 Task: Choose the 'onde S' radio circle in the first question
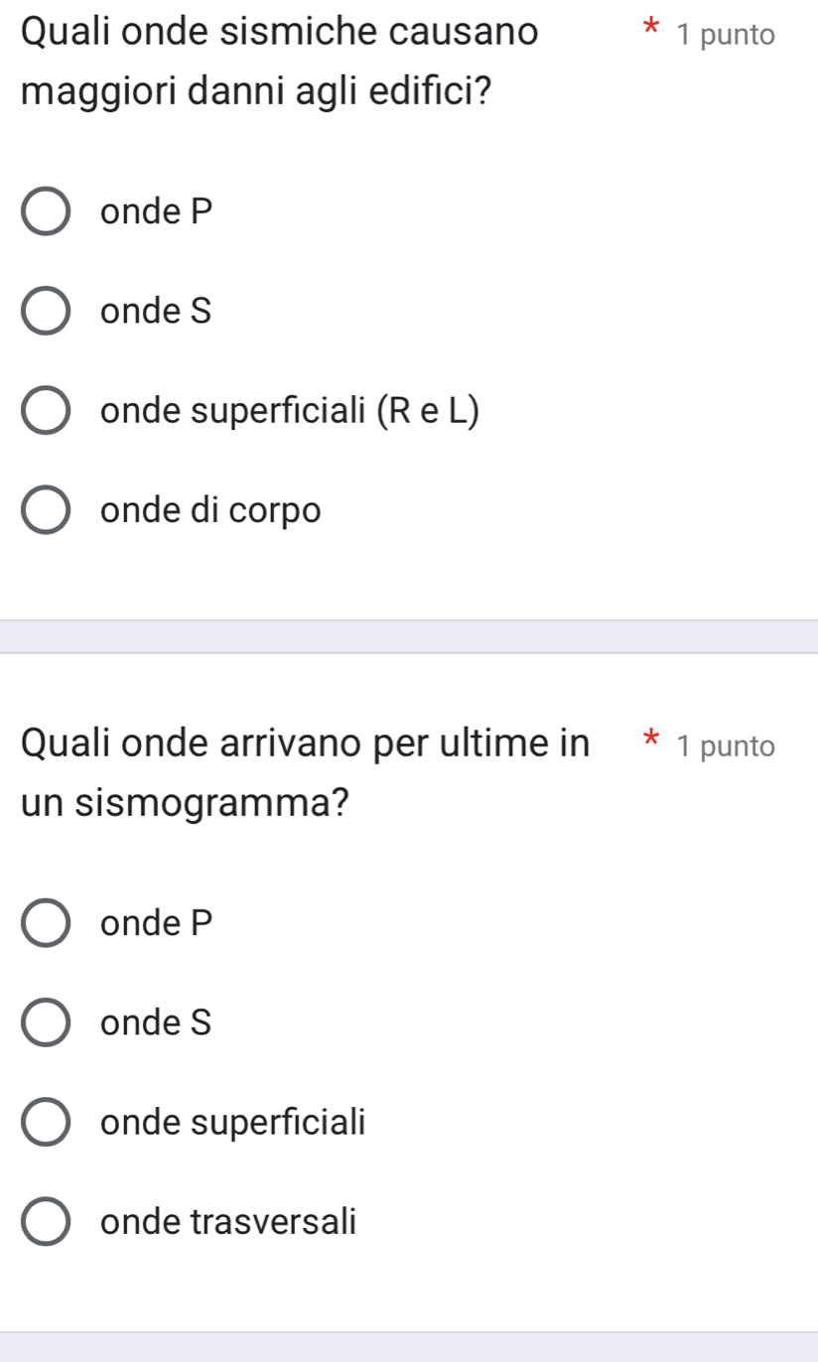point(46,312)
